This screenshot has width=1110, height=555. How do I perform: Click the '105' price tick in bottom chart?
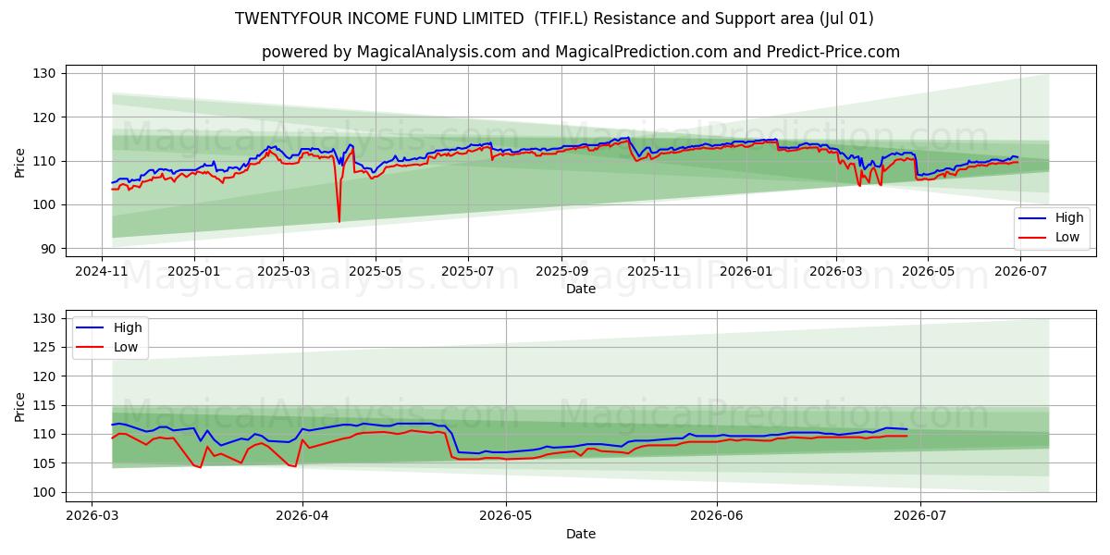pos(44,463)
